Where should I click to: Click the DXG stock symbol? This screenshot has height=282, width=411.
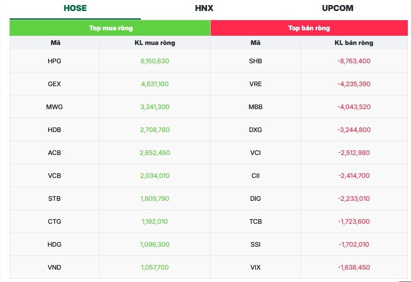[255, 130]
